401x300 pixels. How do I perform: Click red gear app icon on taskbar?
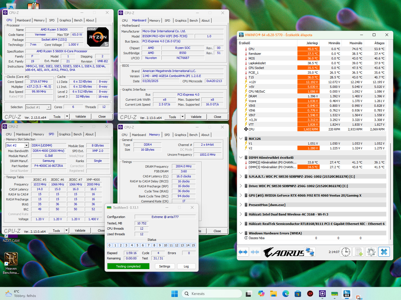[310, 294]
